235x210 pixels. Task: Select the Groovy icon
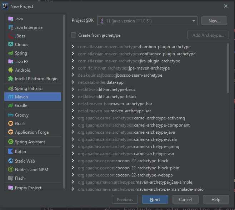click(x=11, y=115)
